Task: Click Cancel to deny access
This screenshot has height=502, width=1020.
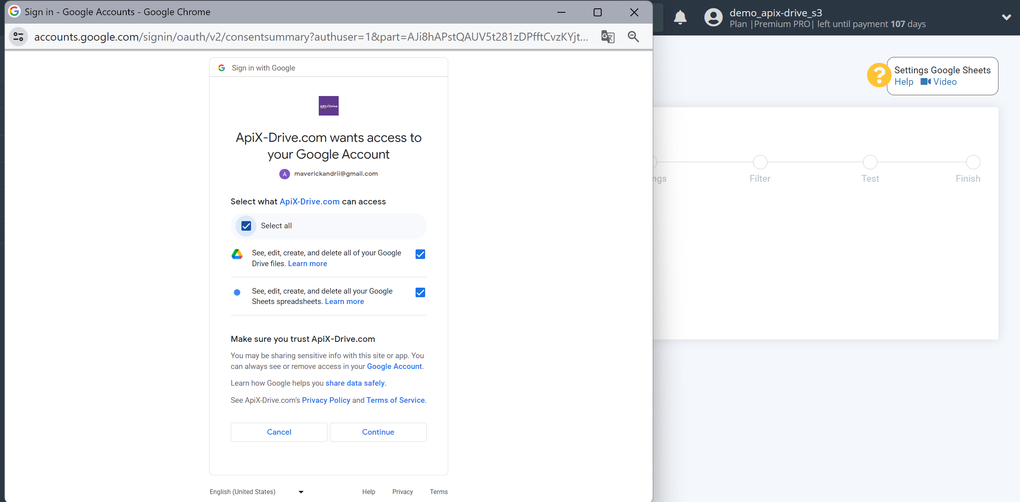Action: (x=279, y=431)
